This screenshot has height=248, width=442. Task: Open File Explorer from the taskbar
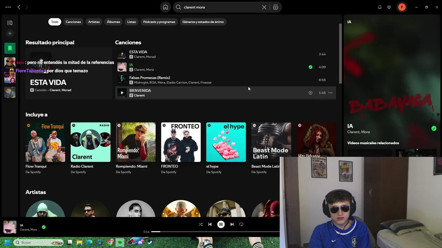click(x=79, y=242)
